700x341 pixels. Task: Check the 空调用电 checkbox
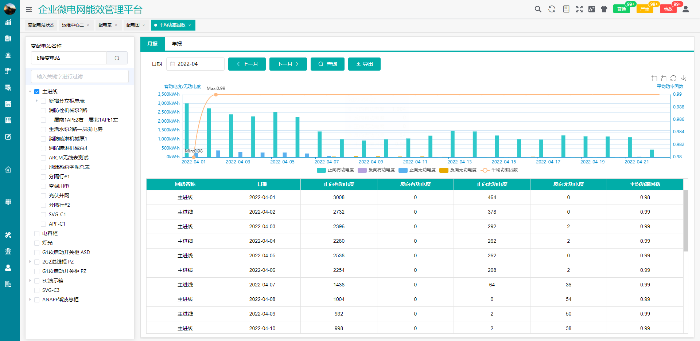click(43, 186)
